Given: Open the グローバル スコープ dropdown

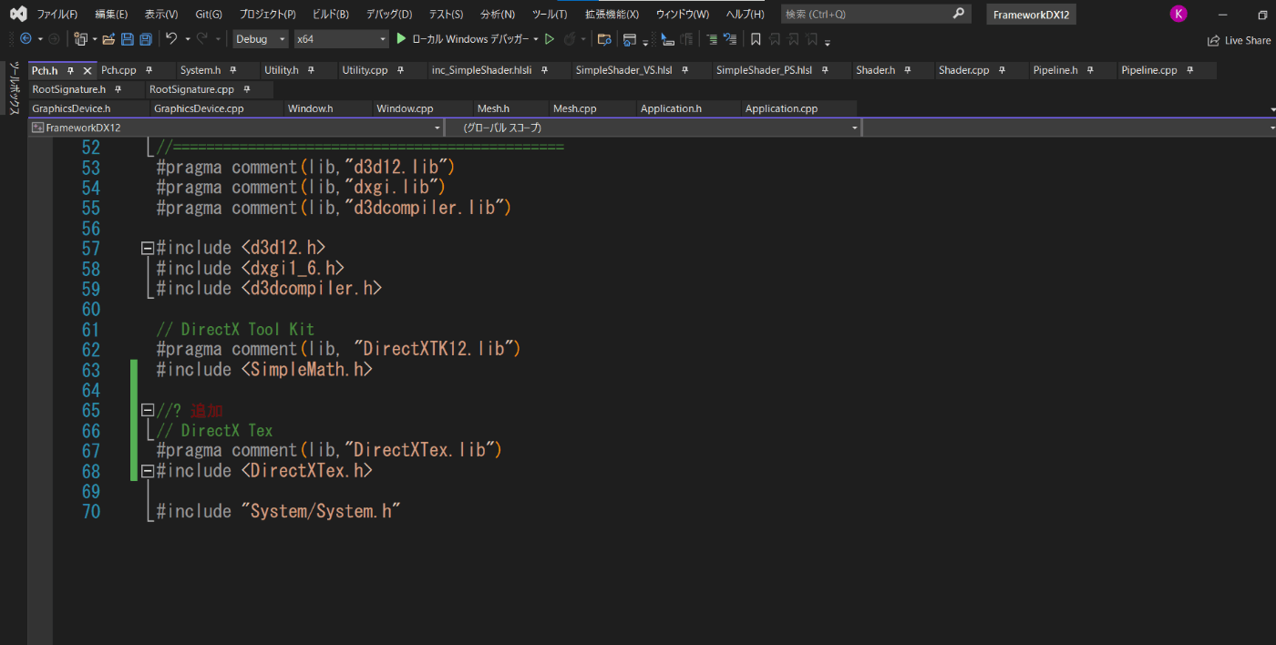Looking at the screenshot, I should click(x=653, y=128).
